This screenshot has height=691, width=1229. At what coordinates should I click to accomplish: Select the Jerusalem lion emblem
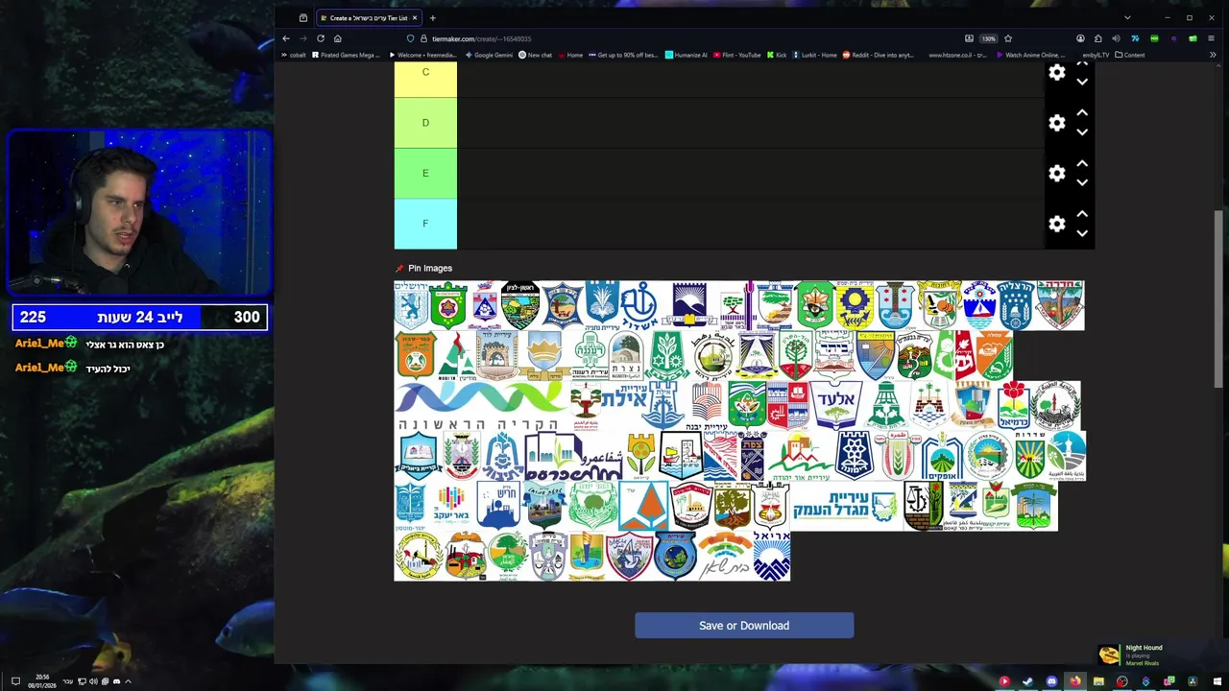[412, 305]
